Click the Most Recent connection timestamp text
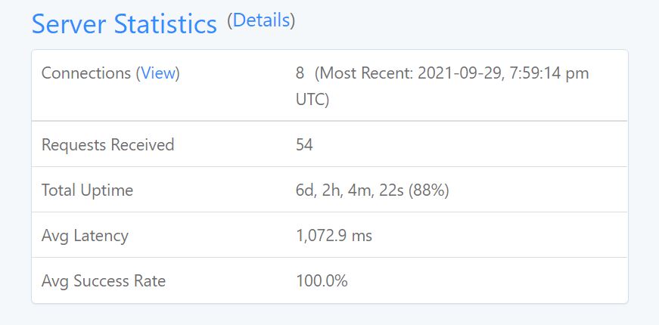Viewport: 659px width, 325px height. pos(442,86)
